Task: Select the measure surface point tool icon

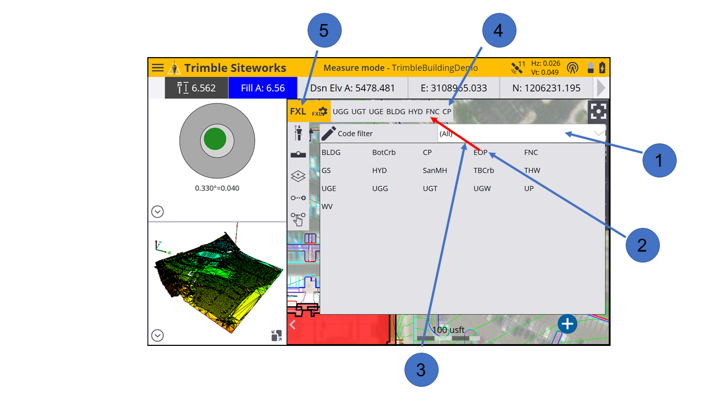Action: (x=297, y=154)
